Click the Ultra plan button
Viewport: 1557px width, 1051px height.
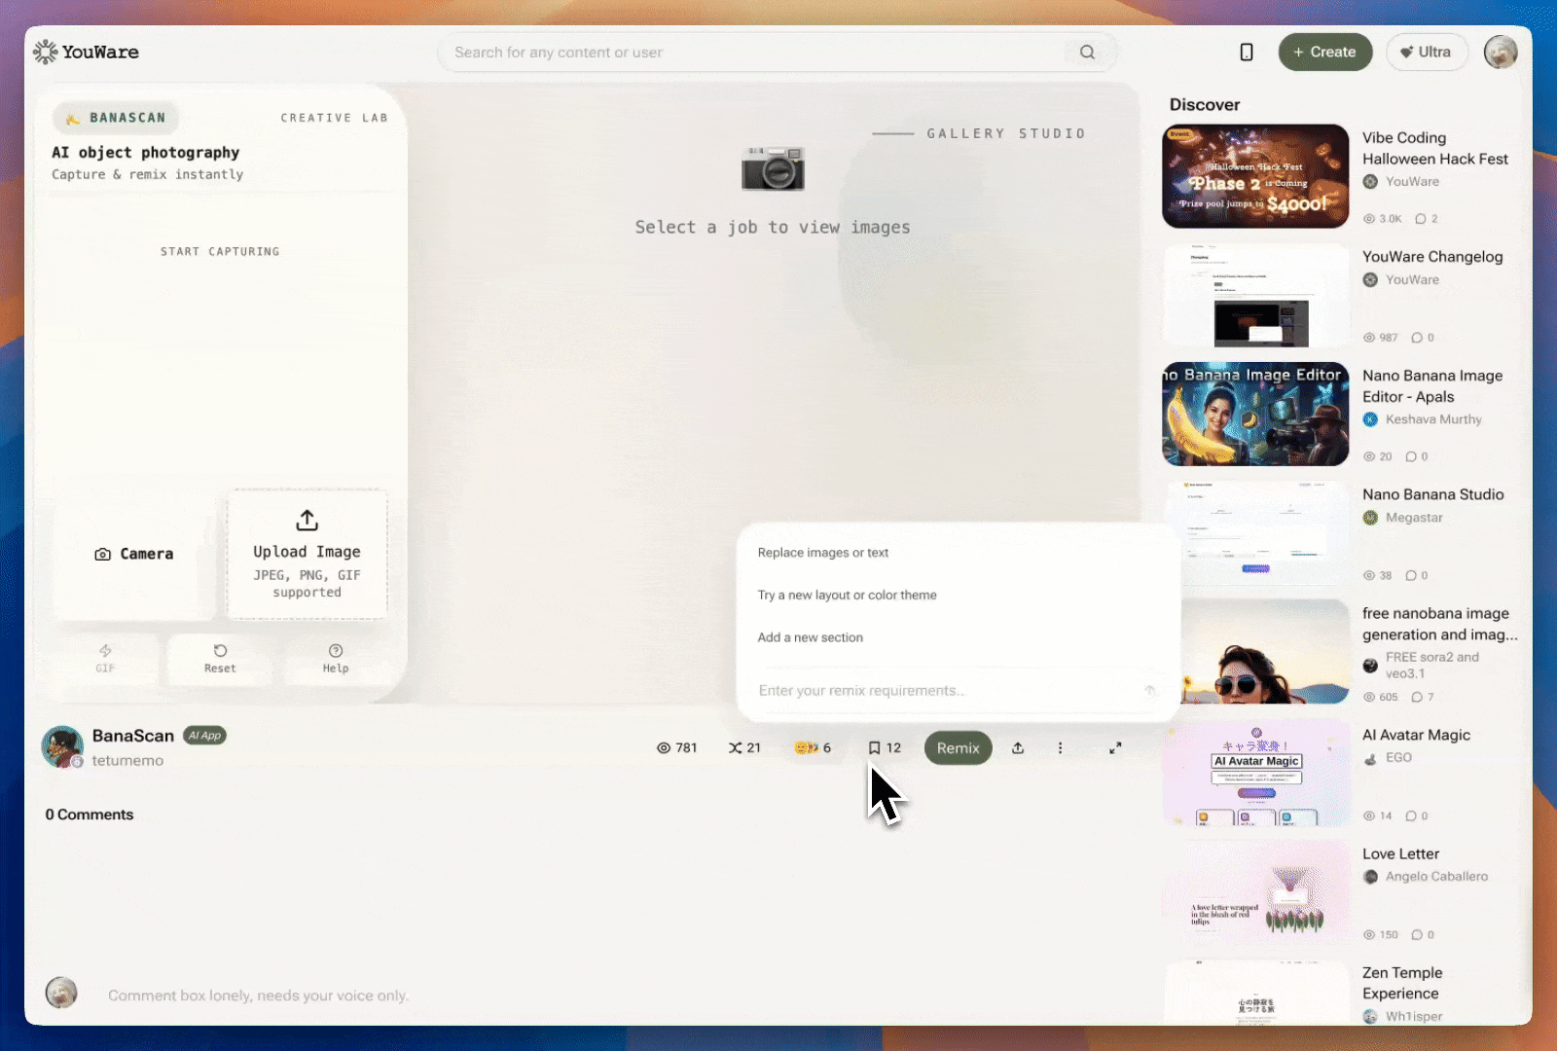coord(1426,53)
